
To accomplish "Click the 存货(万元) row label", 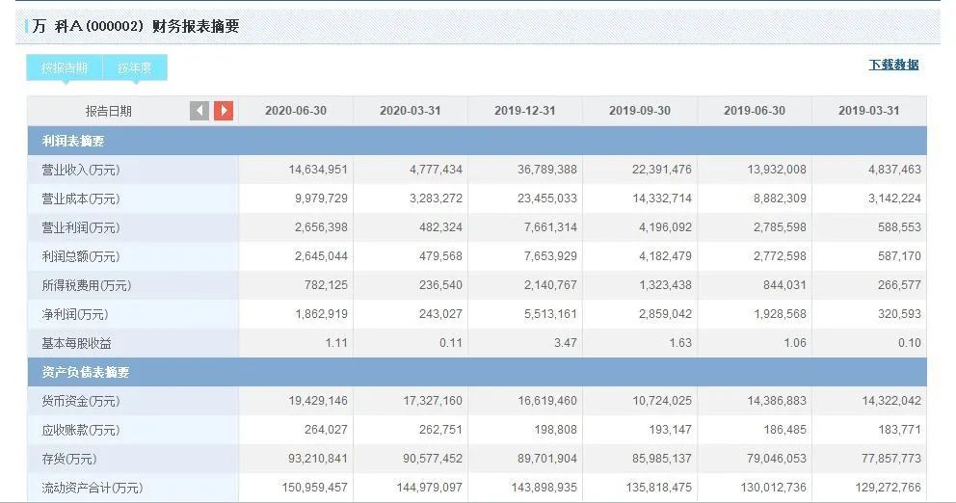I will pos(68,459).
